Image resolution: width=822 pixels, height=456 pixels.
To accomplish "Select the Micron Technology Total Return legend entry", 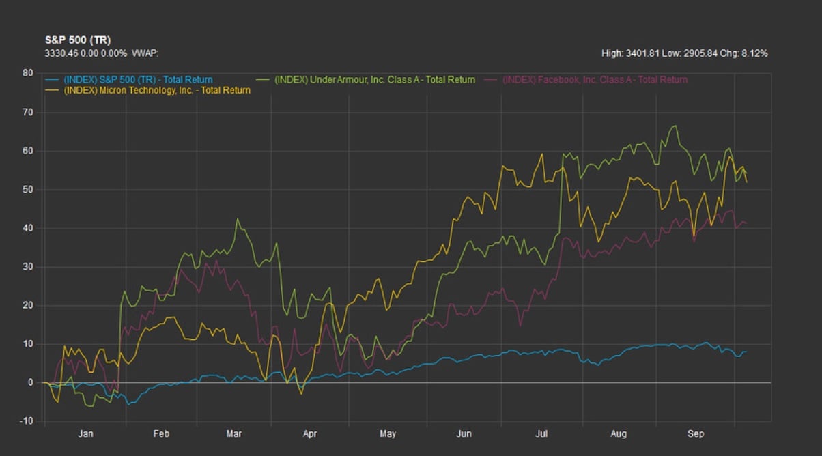I will click(156, 90).
